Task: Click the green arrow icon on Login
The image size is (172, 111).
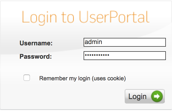Action: click(x=157, y=96)
